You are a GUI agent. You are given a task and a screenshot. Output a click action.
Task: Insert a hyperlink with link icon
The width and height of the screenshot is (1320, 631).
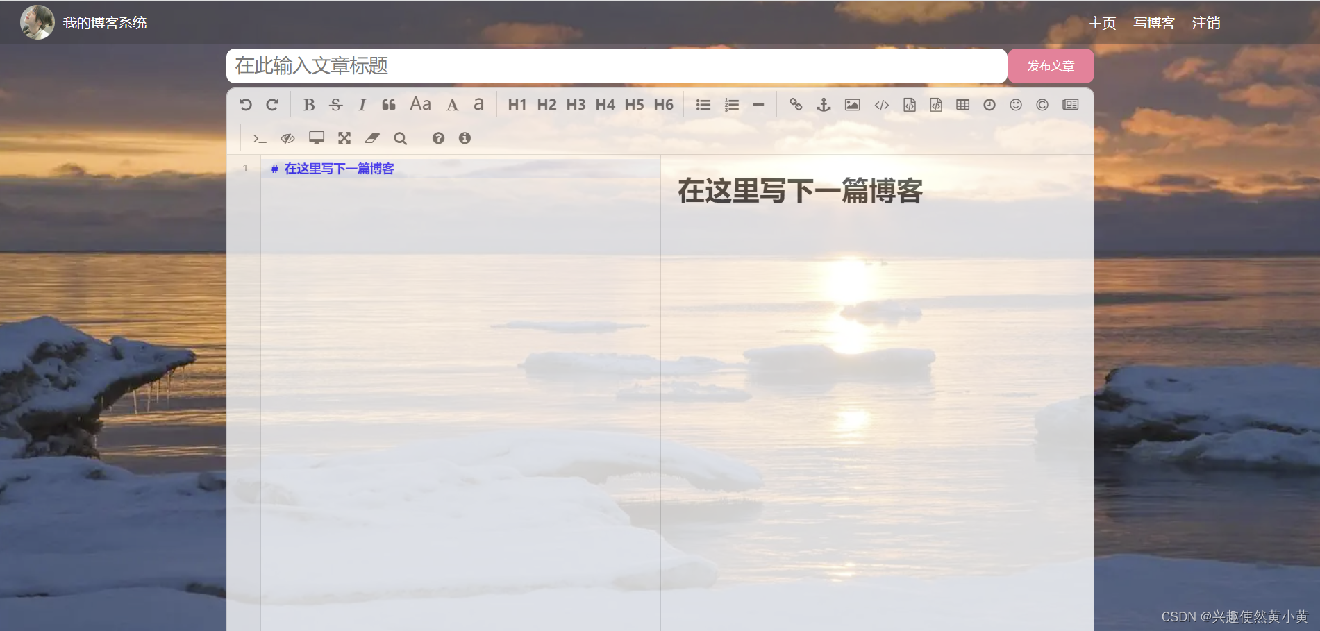coord(796,105)
